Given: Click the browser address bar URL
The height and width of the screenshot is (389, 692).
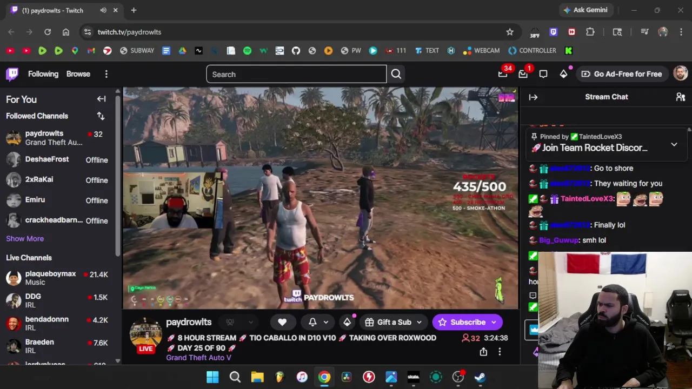Looking at the screenshot, I should coord(129,32).
